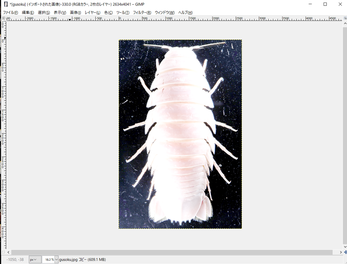Open the 画像(I) menu
The height and width of the screenshot is (264, 347).
75,13
